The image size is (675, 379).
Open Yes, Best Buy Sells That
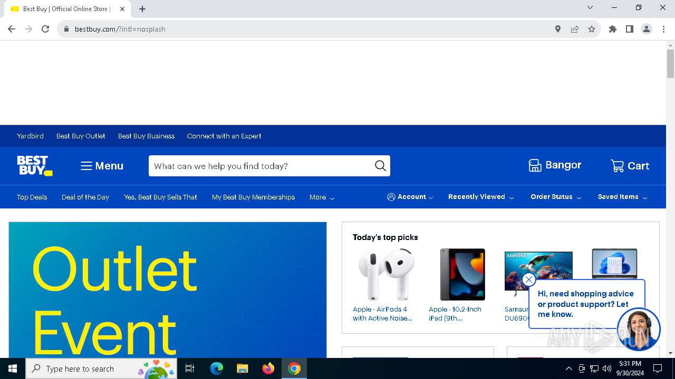click(160, 197)
